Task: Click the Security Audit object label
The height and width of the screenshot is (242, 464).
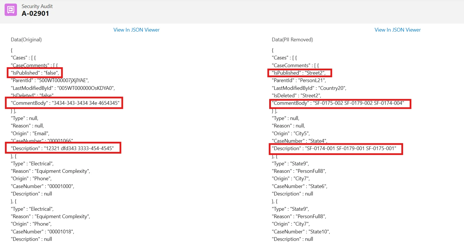Action: click(x=37, y=6)
